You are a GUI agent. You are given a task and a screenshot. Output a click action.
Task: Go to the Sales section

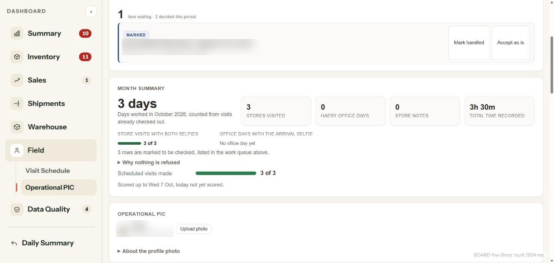(x=51, y=80)
